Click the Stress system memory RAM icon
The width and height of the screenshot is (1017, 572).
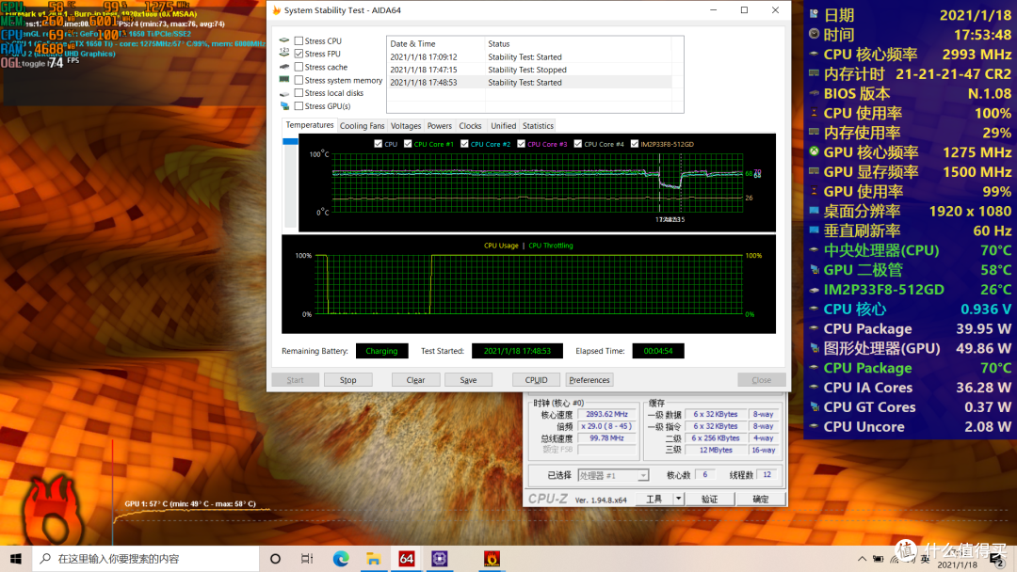click(284, 80)
